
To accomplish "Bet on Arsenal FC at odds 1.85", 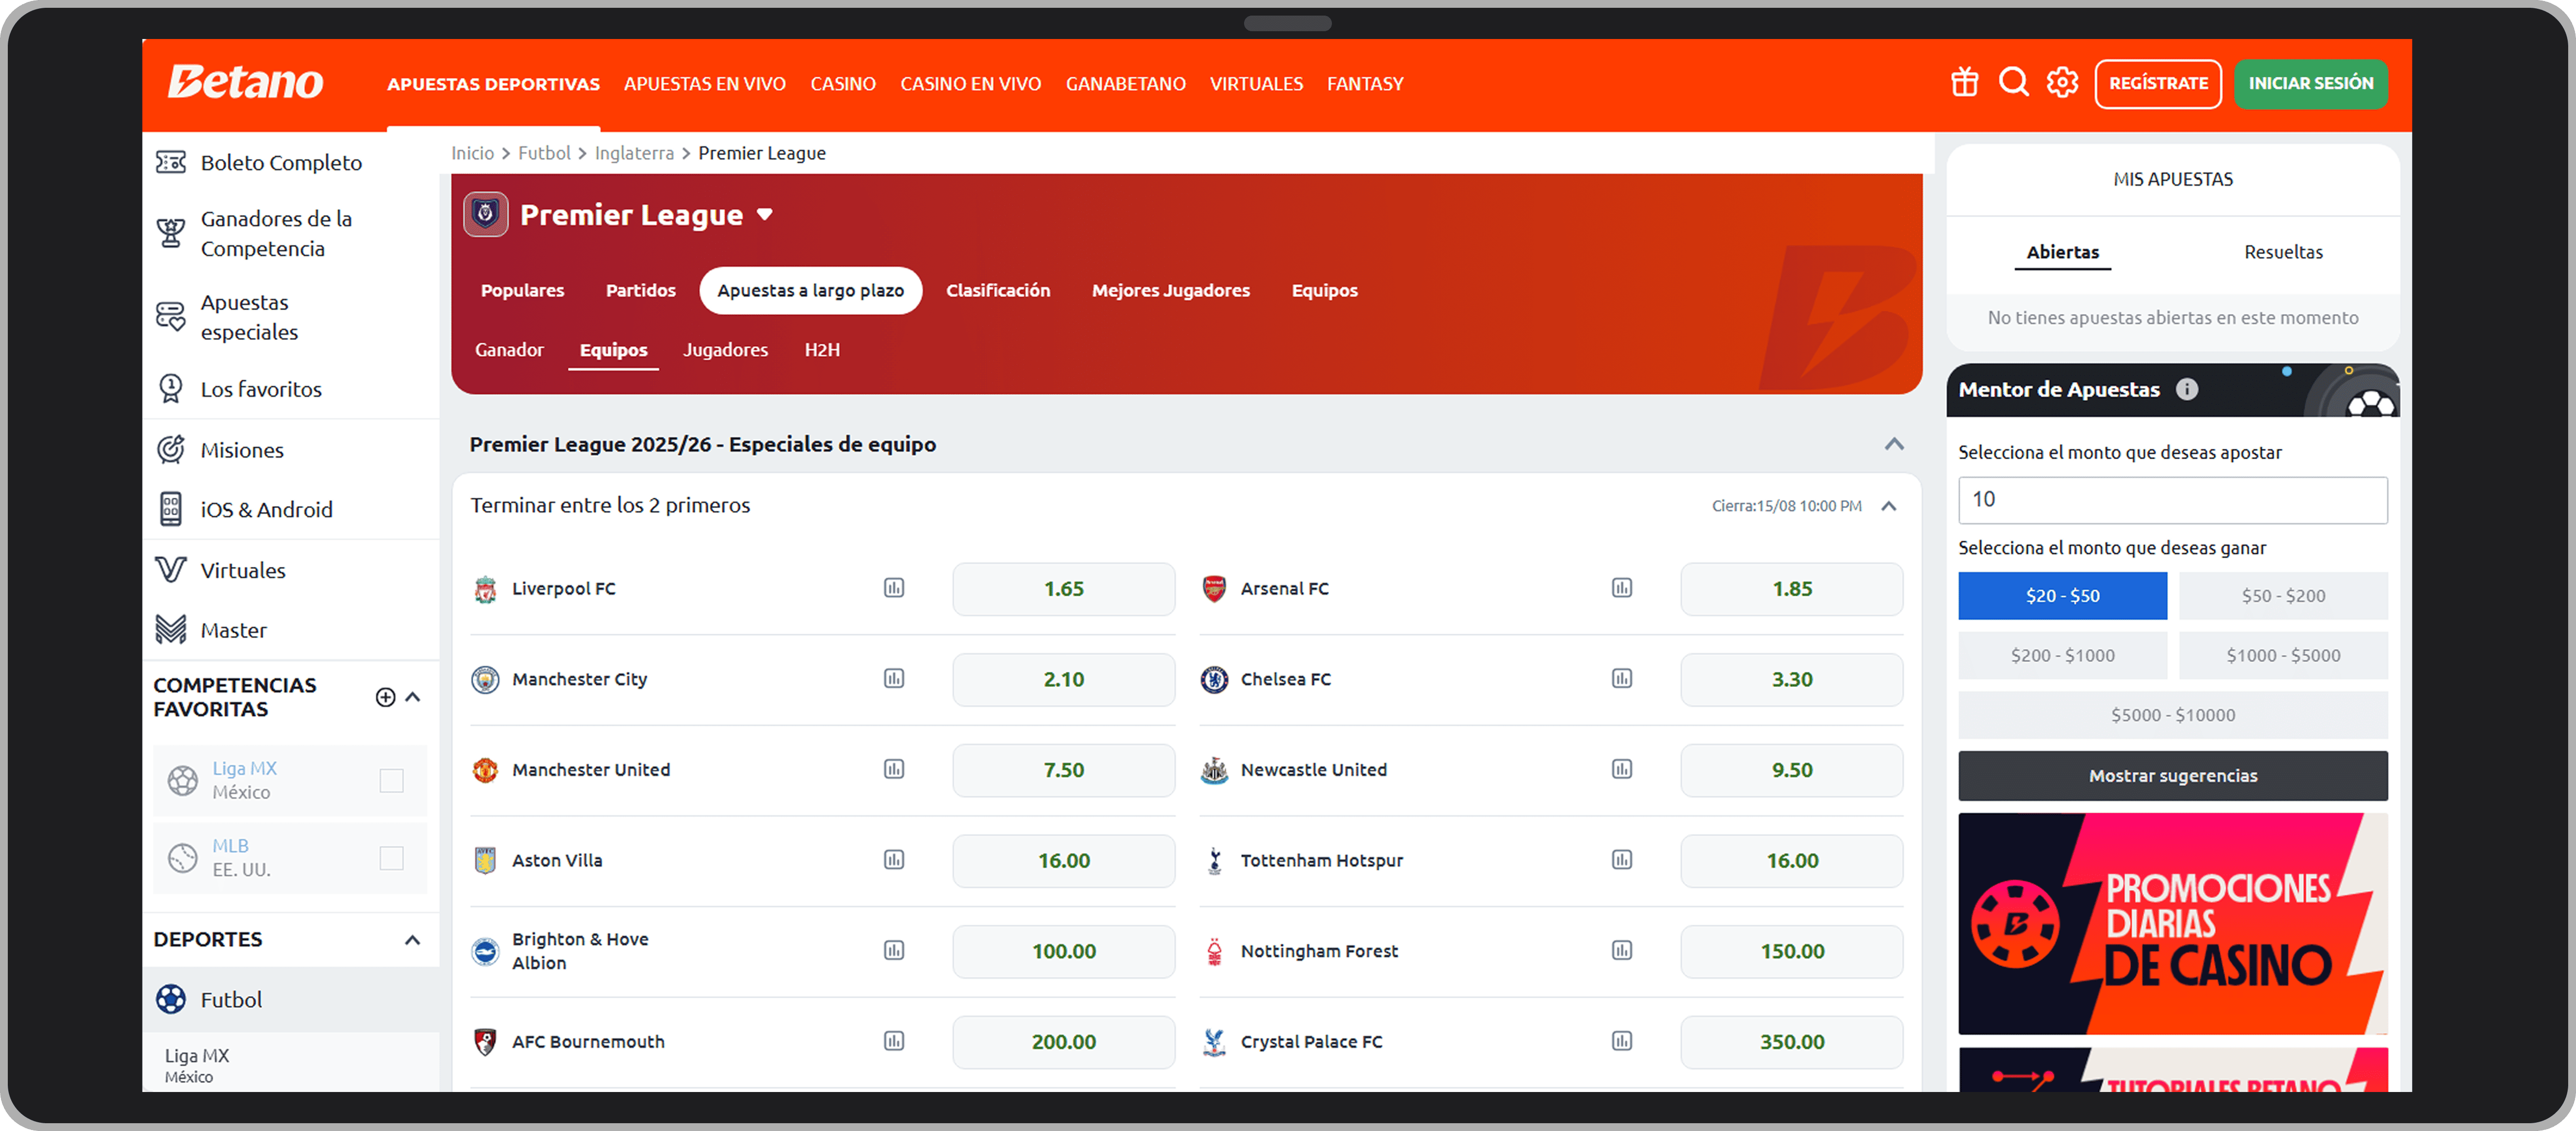I will pyautogui.click(x=1792, y=588).
